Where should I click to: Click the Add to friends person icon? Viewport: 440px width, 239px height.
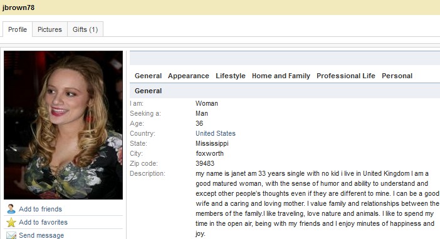point(11,209)
